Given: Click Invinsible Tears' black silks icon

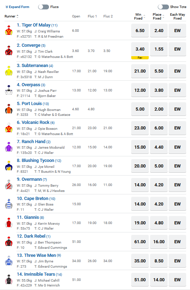Looking at the screenshot, I should [x=9, y=279].
